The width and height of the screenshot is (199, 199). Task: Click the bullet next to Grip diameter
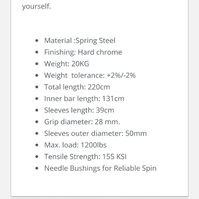[x=37, y=122]
